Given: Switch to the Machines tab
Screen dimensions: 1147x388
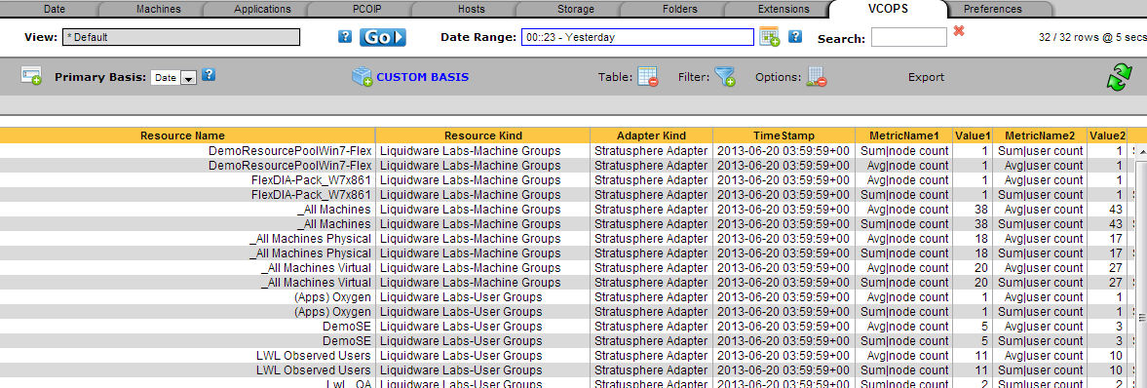Looking at the screenshot, I should [159, 9].
